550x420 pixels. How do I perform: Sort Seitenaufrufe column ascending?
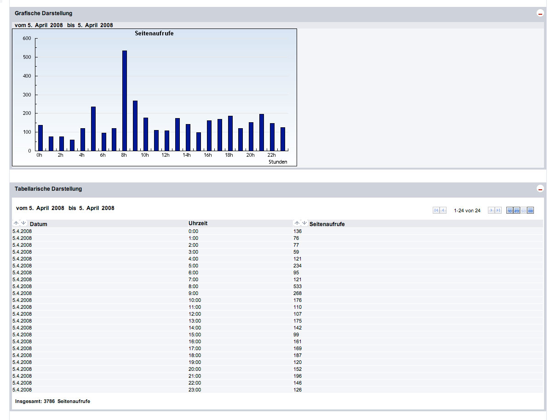click(x=297, y=223)
